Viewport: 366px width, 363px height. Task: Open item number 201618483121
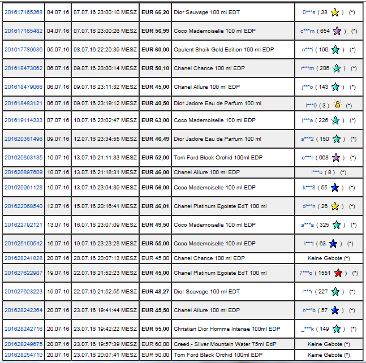pyautogui.click(x=24, y=103)
